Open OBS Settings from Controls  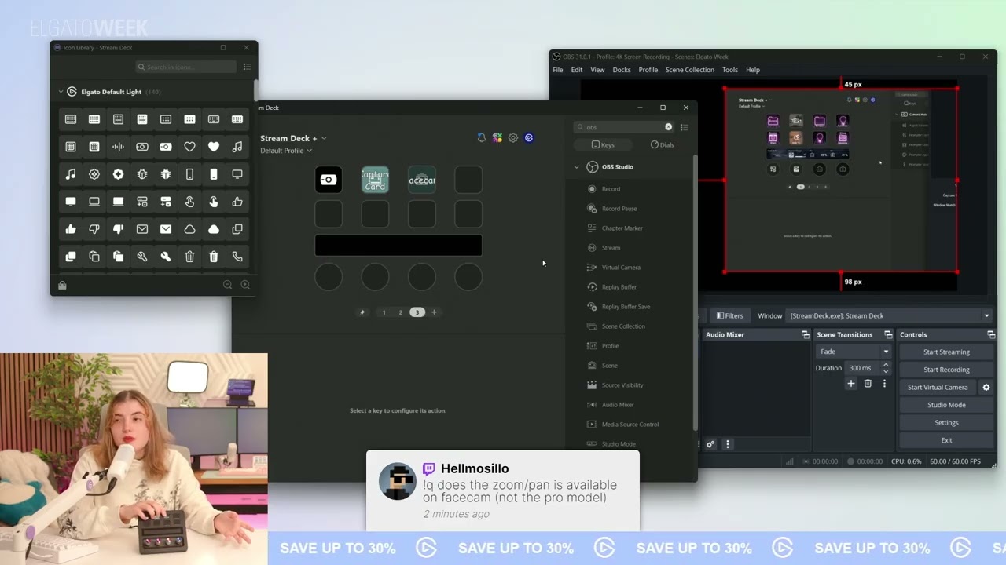tap(946, 422)
